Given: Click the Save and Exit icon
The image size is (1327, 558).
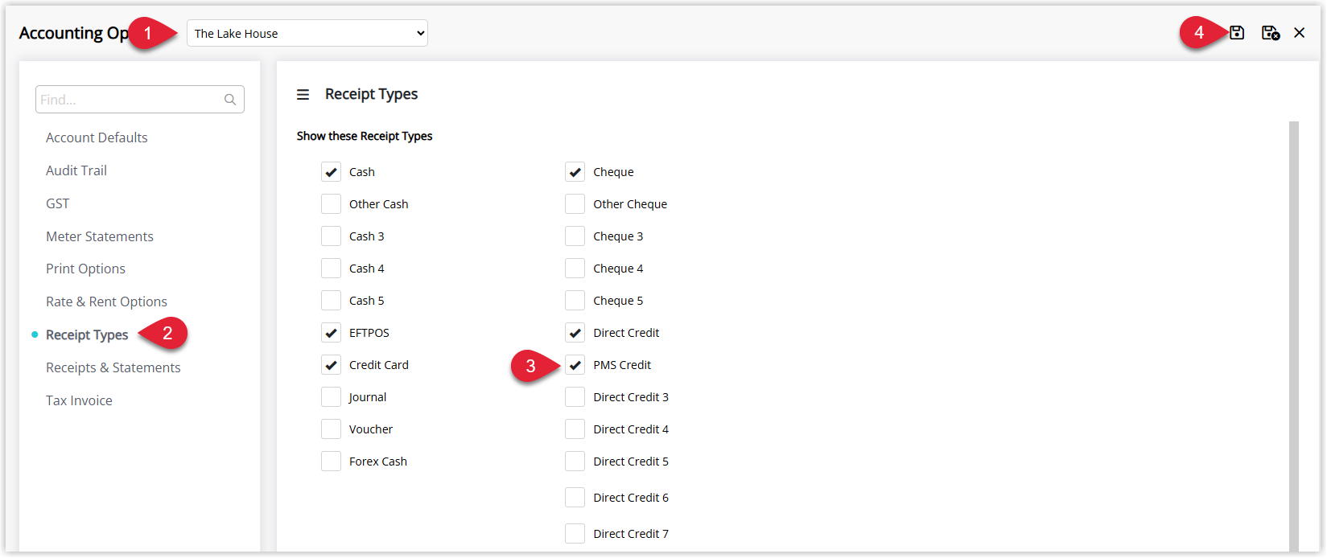Looking at the screenshot, I should coord(1271,33).
